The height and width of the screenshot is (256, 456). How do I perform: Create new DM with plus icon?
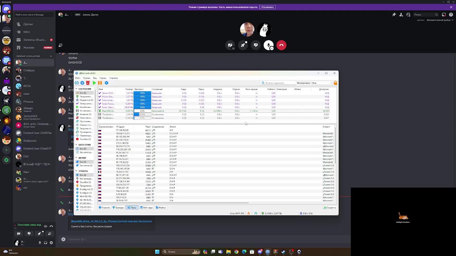[x=51, y=56]
